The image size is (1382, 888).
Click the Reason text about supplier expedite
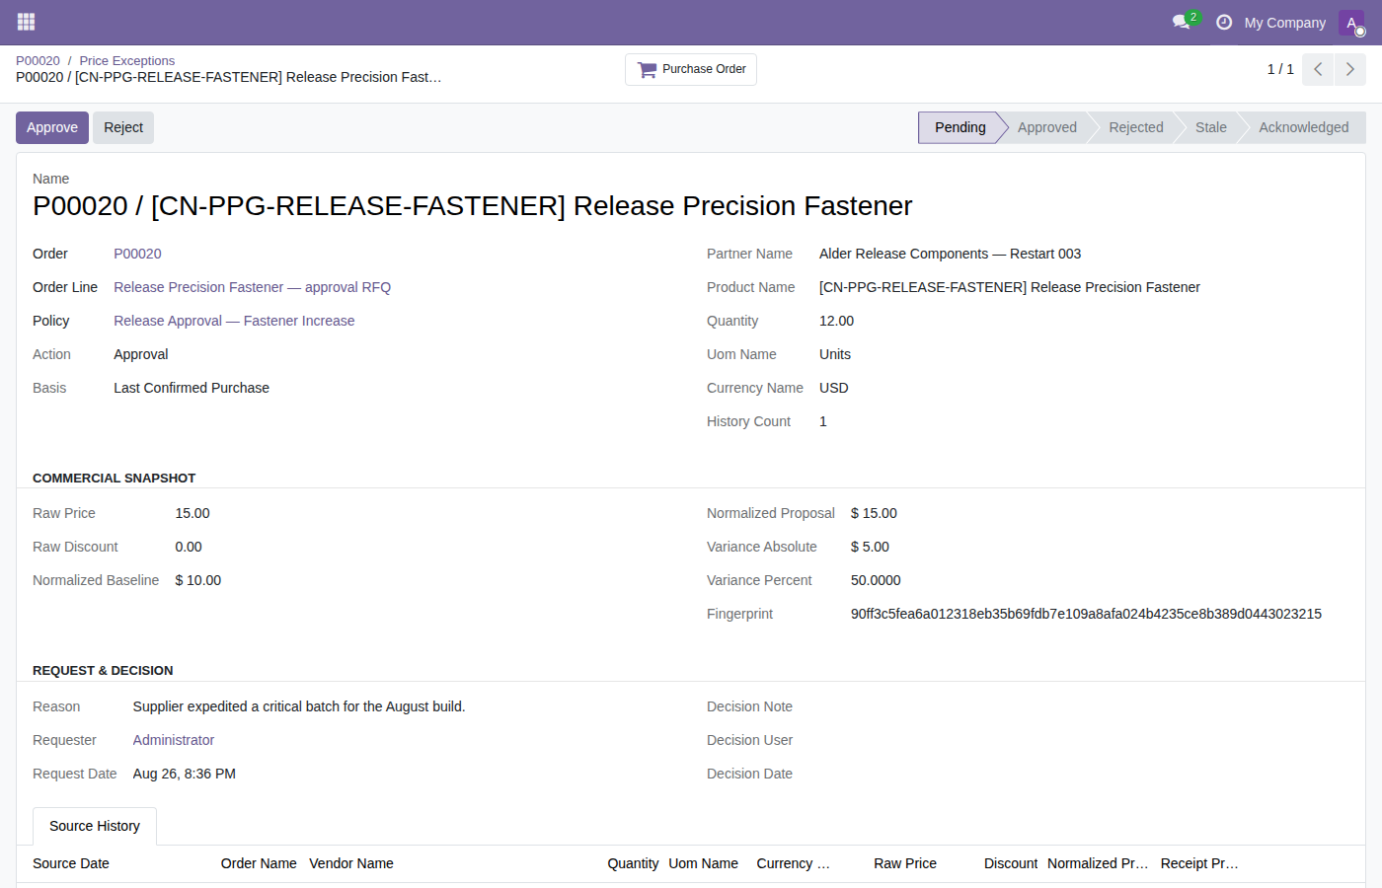pyautogui.click(x=299, y=706)
